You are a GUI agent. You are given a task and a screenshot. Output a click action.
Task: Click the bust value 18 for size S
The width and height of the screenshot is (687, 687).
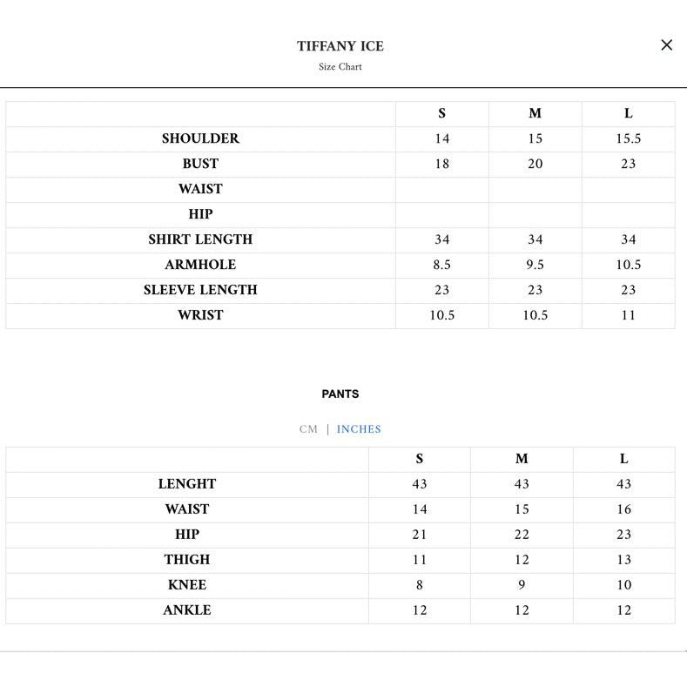click(x=441, y=164)
